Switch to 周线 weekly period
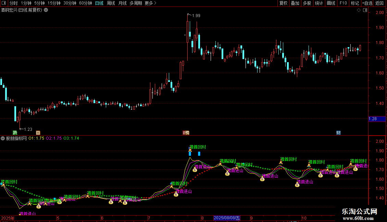 [x=111, y=3]
